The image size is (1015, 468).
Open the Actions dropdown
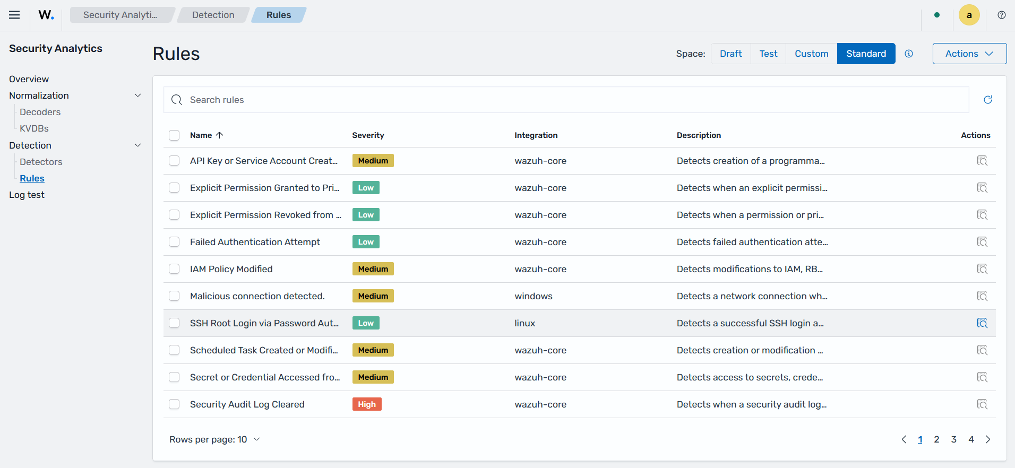969,54
